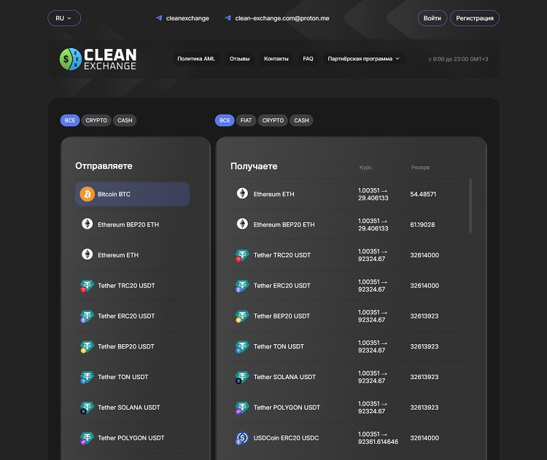Select the CRYPTO filter above Отправляете
Viewport: 547px width, 460px height.
(x=96, y=120)
